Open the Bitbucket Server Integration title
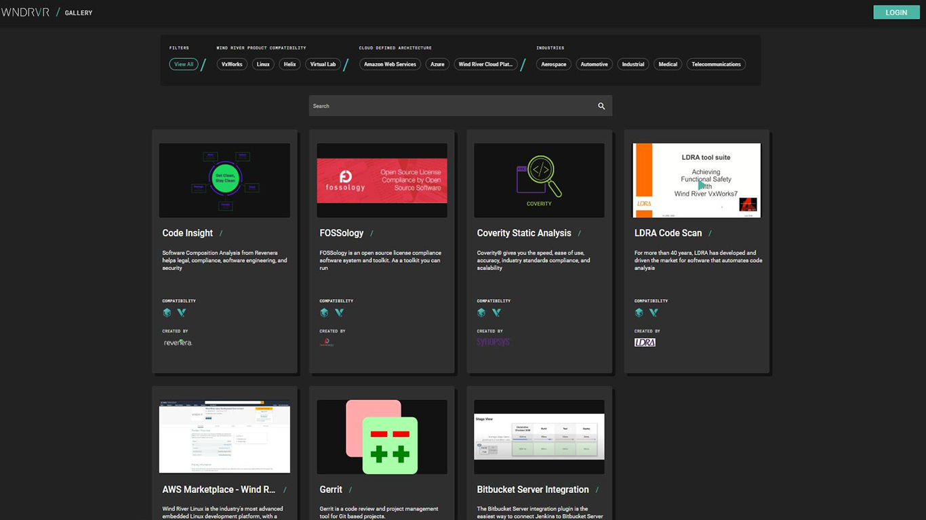 coord(533,490)
